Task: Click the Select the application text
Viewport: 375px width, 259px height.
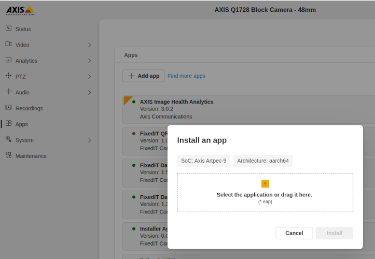Action: coord(265,195)
